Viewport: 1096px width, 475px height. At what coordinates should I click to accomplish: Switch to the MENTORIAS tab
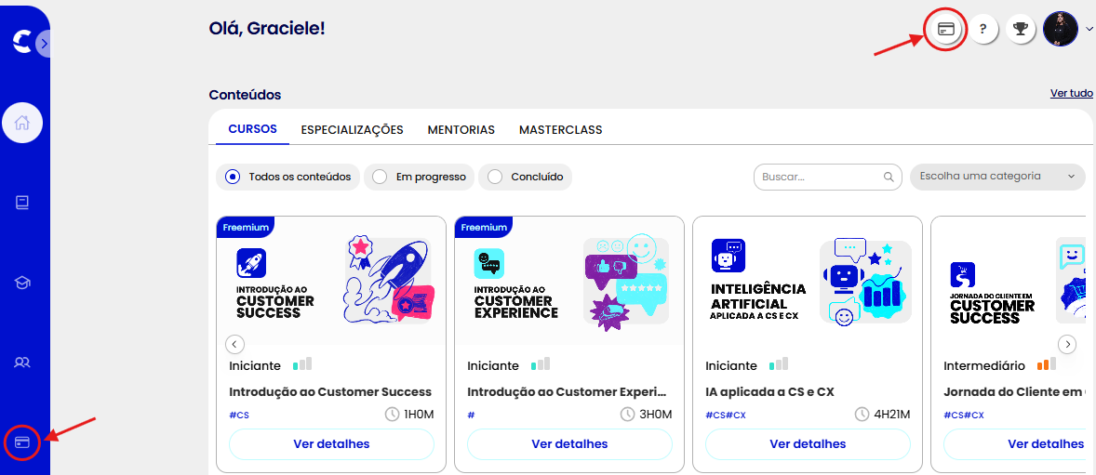tap(461, 130)
